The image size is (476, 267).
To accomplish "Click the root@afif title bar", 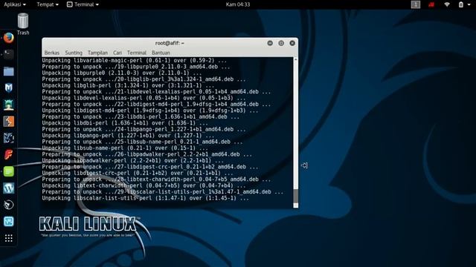I will coord(170,43).
